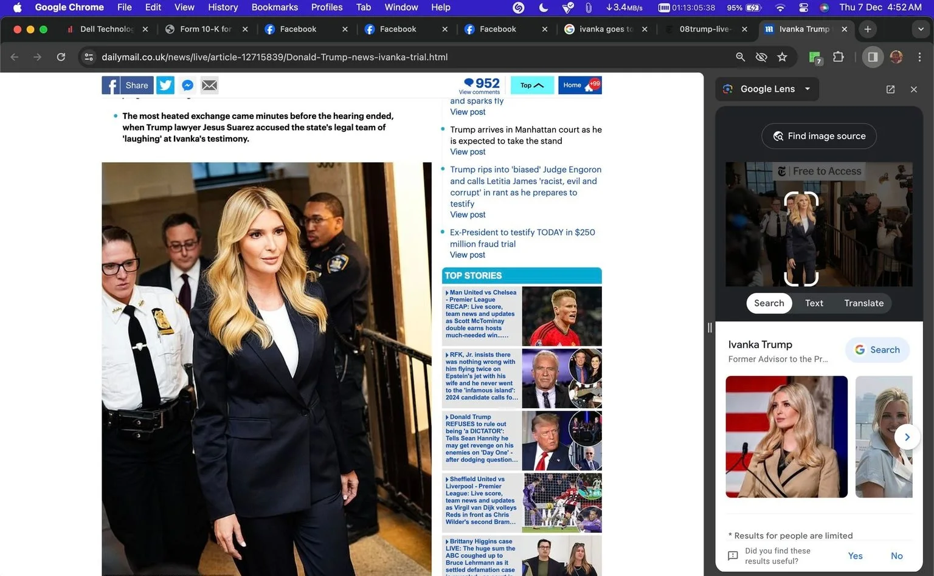The image size is (934, 576).
Task: Share article with the Twitter bird icon
Action: point(165,85)
